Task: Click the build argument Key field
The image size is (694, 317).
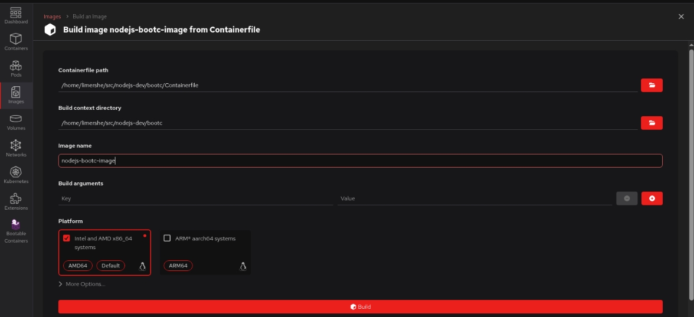Action: coord(195,199)
